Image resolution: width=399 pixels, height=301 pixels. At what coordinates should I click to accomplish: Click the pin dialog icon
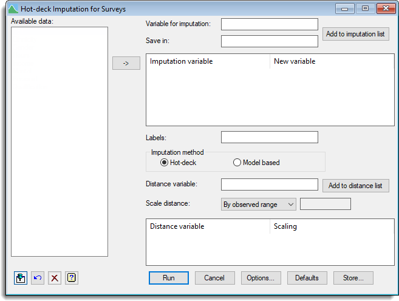(x=21, y=278)
